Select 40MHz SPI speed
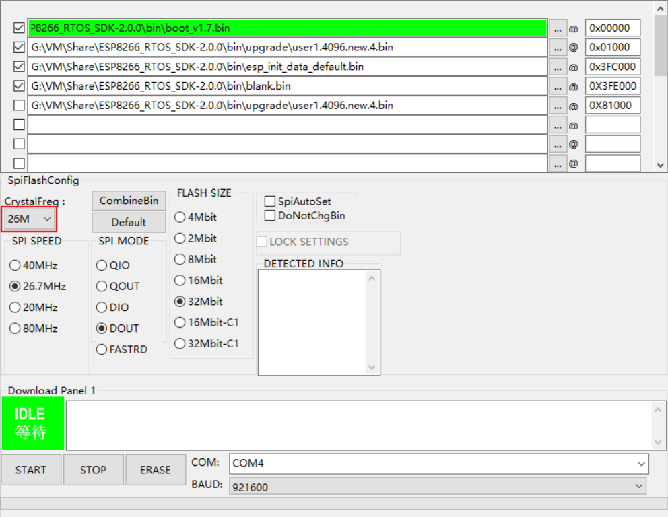This screenshot has height=517, width=668. (x=33, y=265)
